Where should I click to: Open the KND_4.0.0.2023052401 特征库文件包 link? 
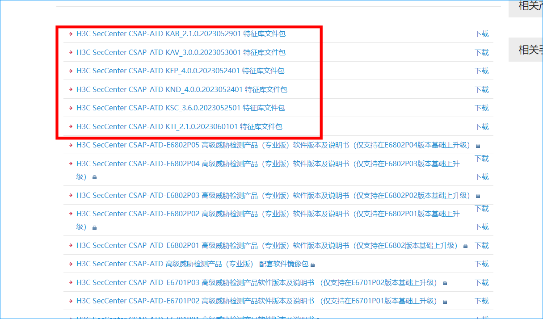(182, 89)
